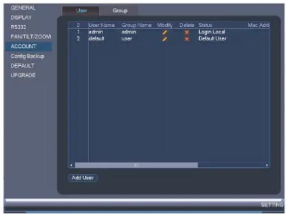Click the Delete X icon for default user
Viewport: 286px width, 214px height.
tap(187, 39)
